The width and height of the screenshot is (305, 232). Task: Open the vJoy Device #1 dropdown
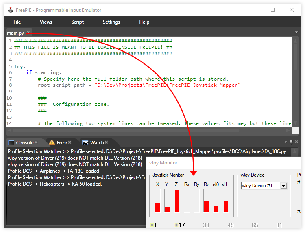(x=283, y=186)
